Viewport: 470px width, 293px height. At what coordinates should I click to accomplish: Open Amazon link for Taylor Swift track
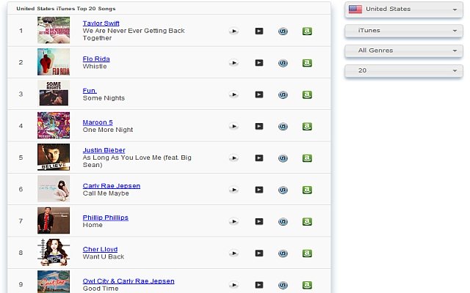point(307,31)
